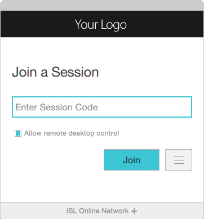Click the 'ISL Online Network' label text
This screenshot has width=204, height=219.
coord(97,211)
